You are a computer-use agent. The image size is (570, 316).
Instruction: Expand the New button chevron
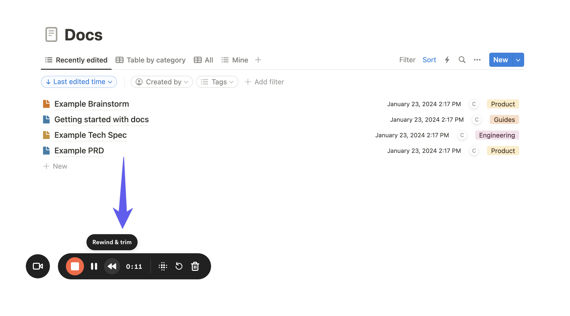pyautogui.click(x=518, y=60)
